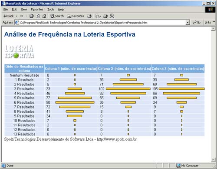217x169 pixels.
Task: Open Messenger icon in toolbar
Action: pyautogui.click(x=112, y=16)
